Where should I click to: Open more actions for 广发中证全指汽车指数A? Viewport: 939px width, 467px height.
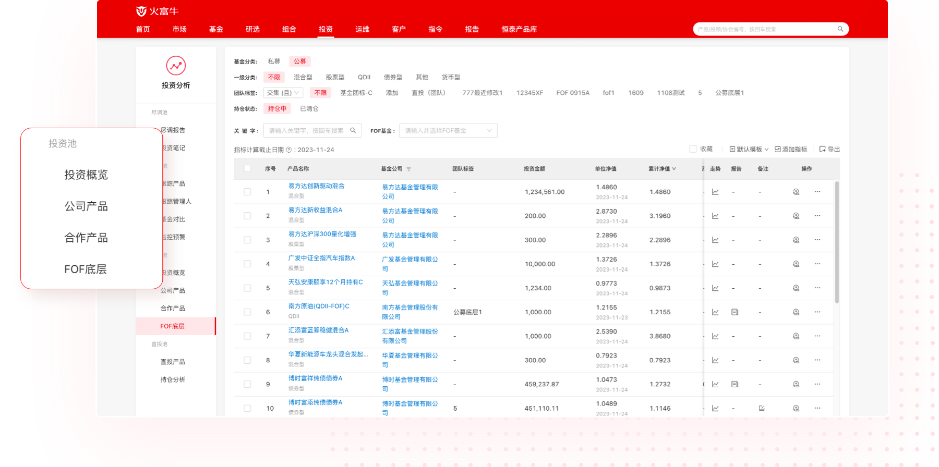coord(817,264)
